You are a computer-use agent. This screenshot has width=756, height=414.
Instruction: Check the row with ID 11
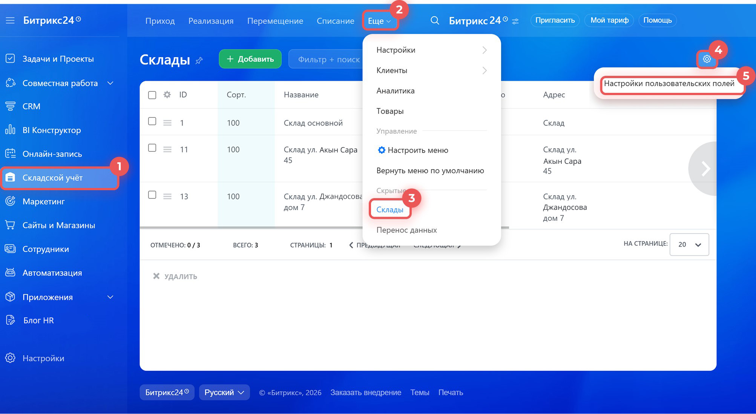click(152, 148)
